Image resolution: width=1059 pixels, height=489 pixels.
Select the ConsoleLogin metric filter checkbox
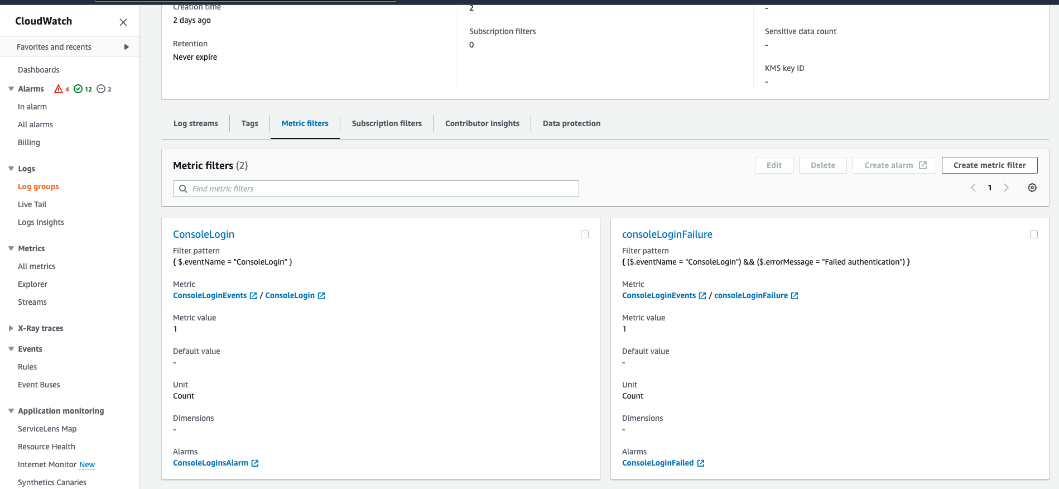(x=585, y=234)
